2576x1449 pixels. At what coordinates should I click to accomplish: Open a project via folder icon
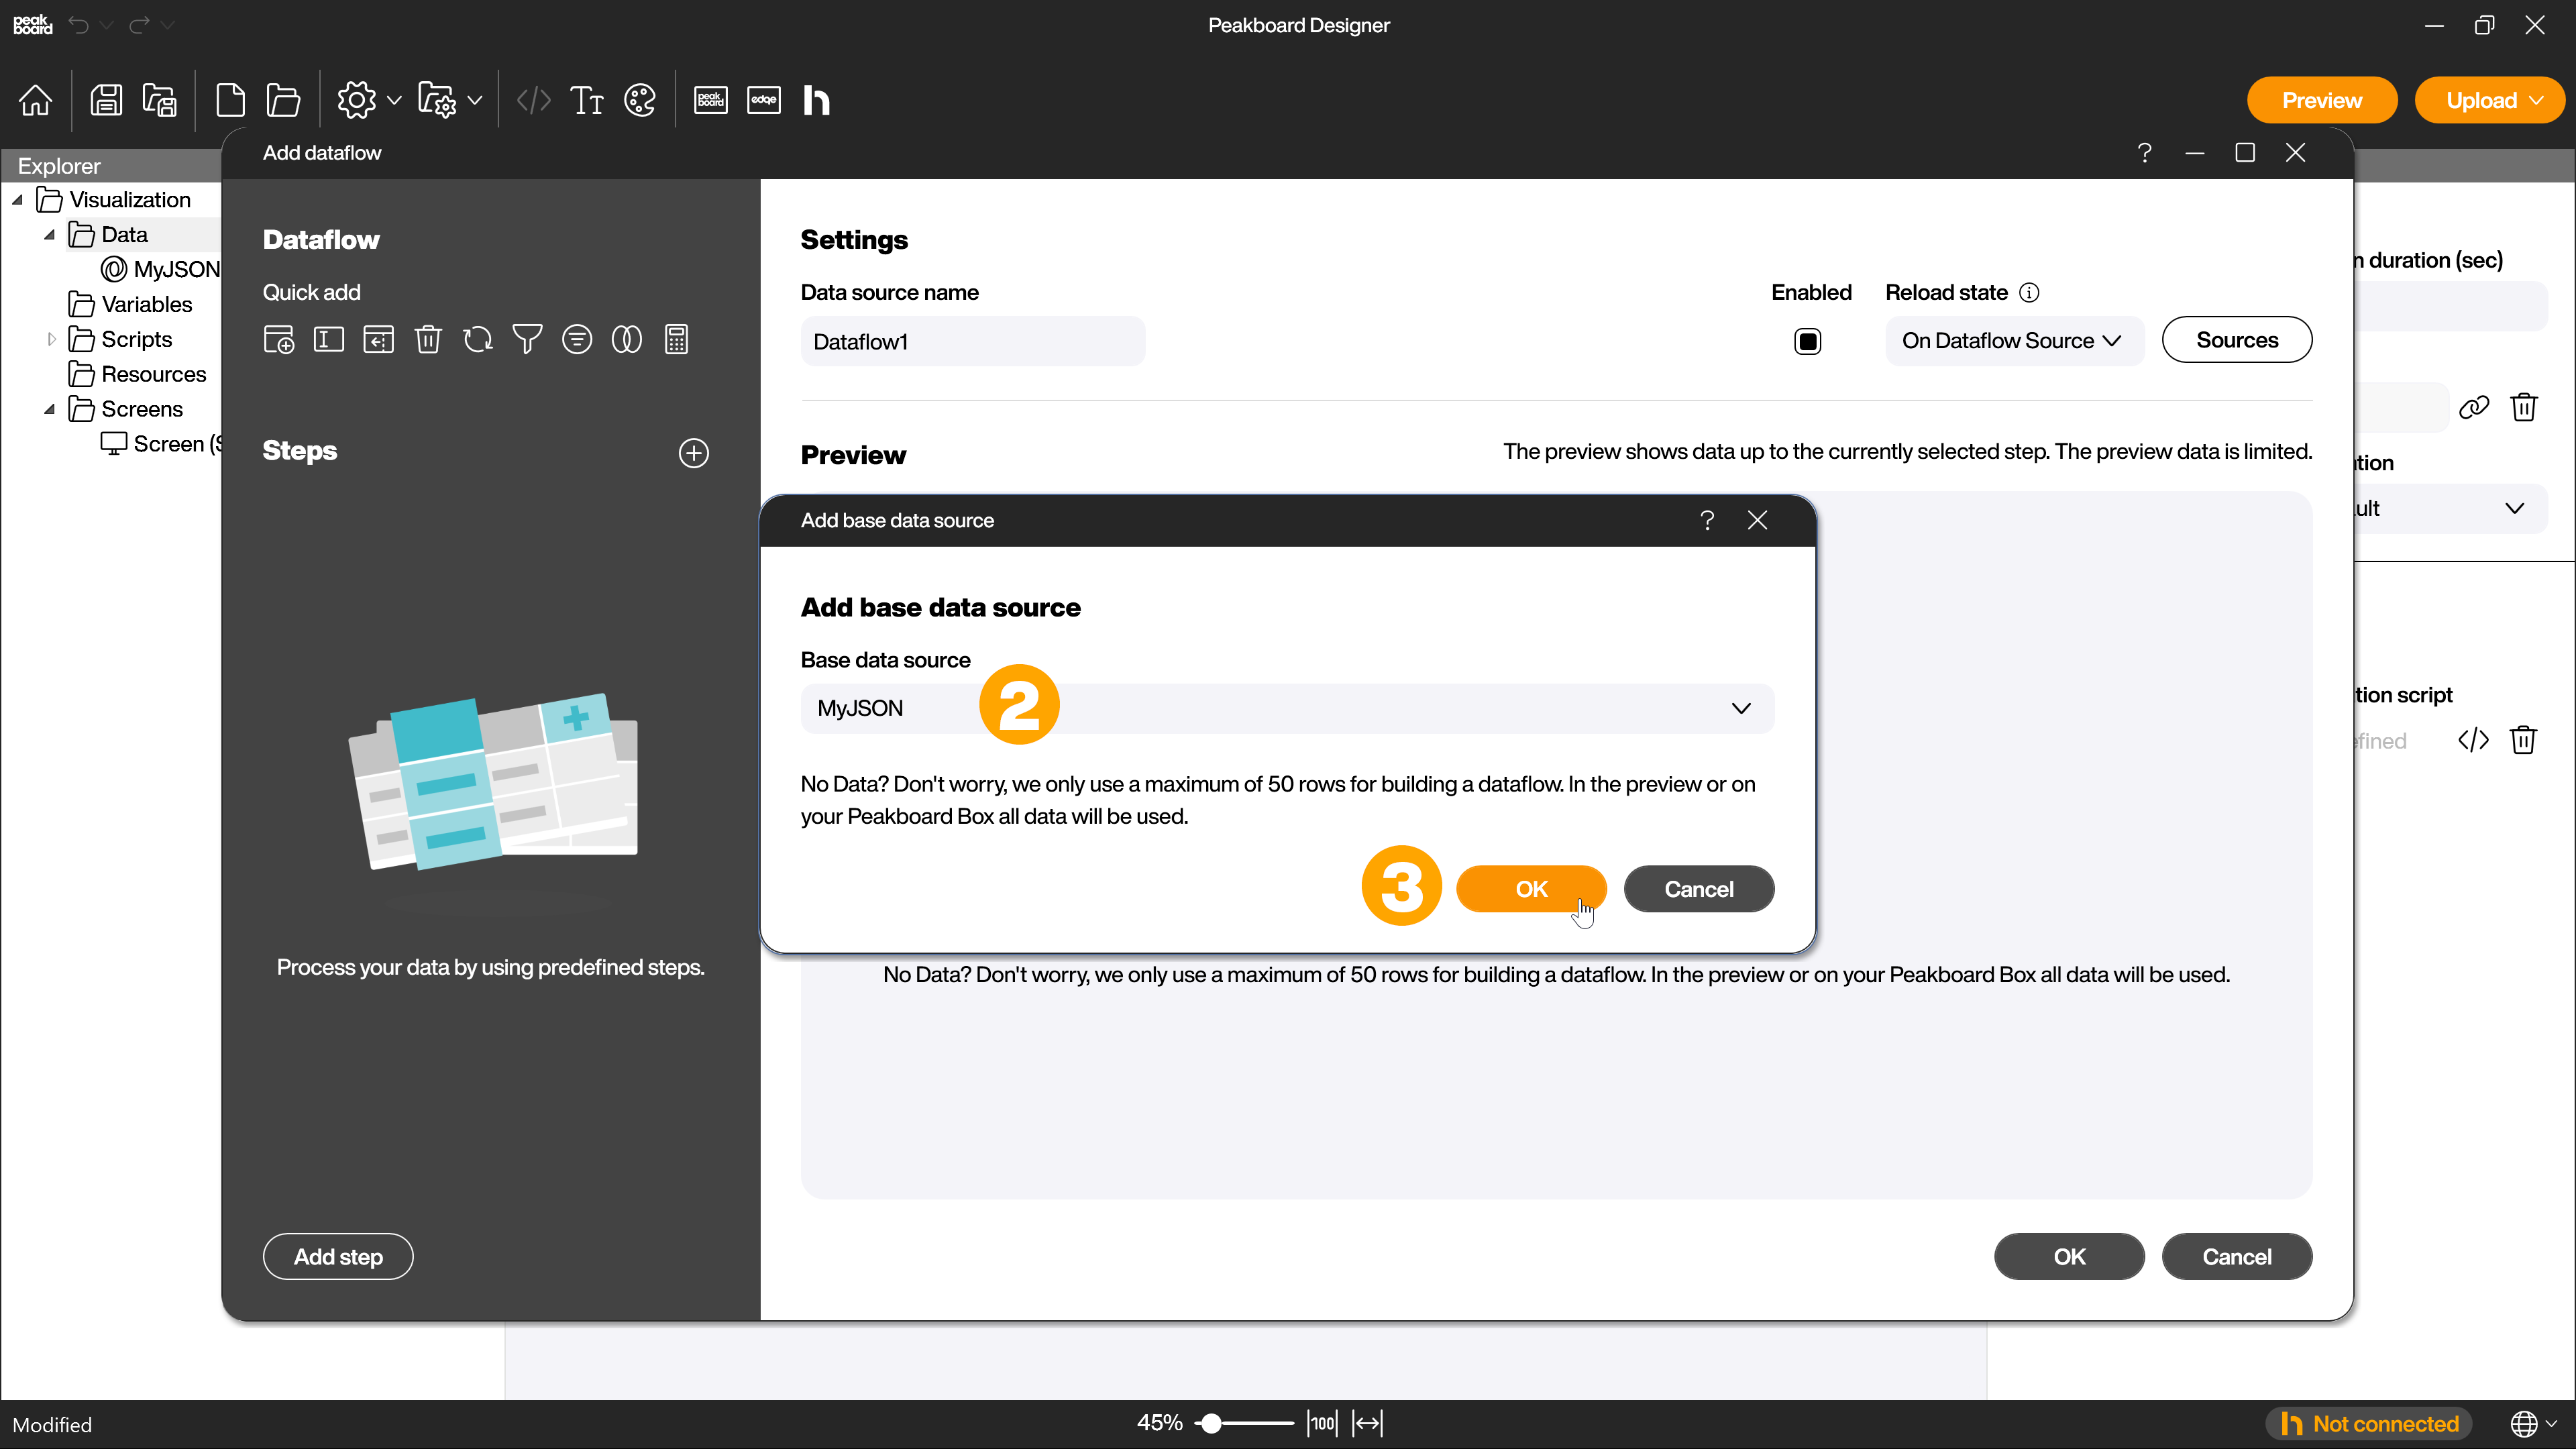point(284,100)
